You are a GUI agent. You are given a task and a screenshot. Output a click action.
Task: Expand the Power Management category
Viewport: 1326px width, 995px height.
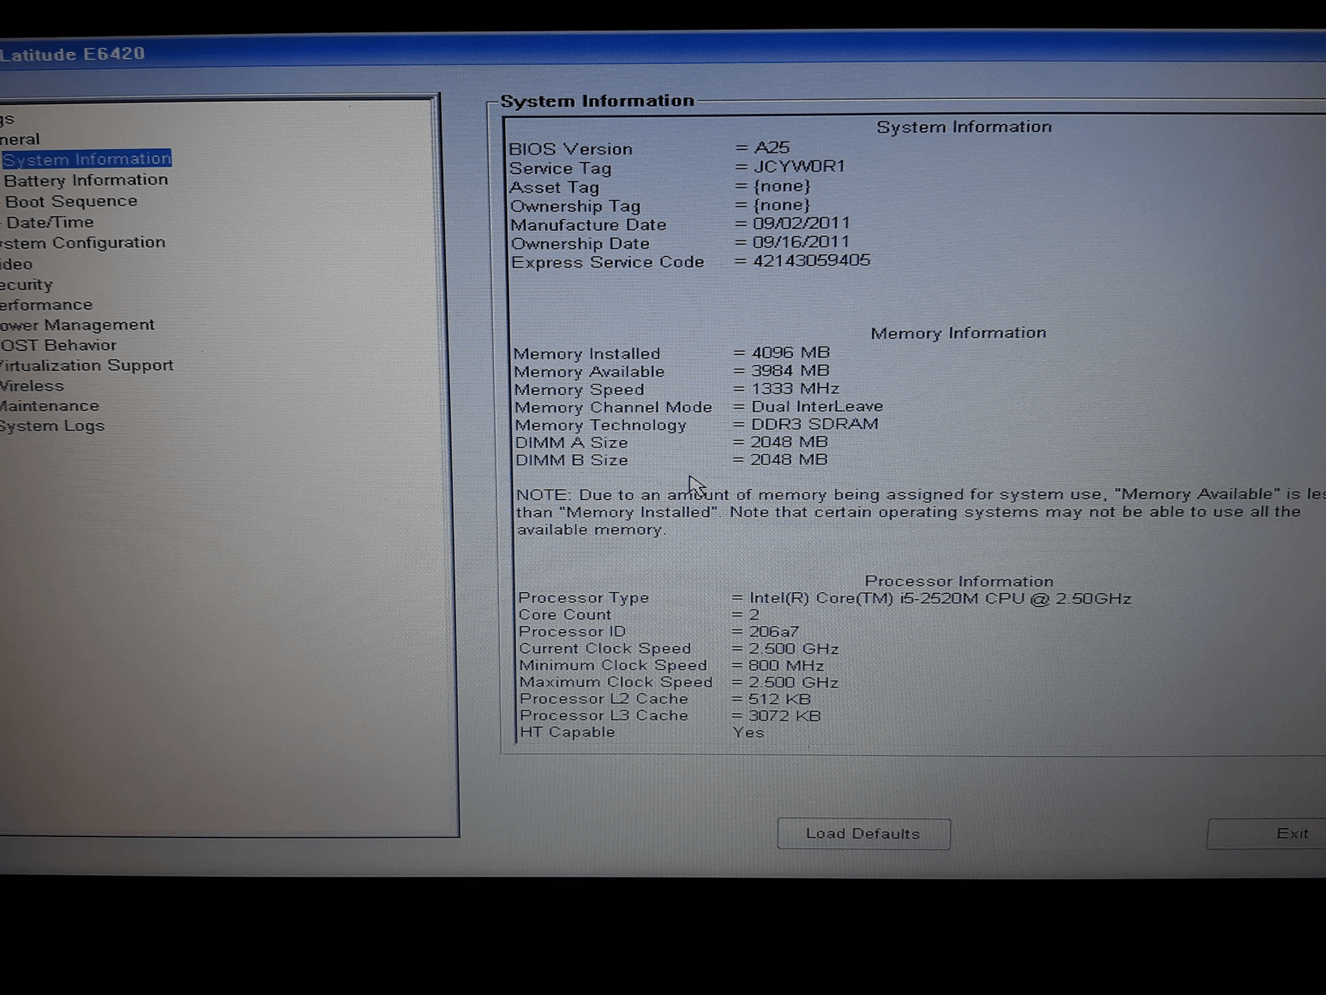tap(77, 325)
